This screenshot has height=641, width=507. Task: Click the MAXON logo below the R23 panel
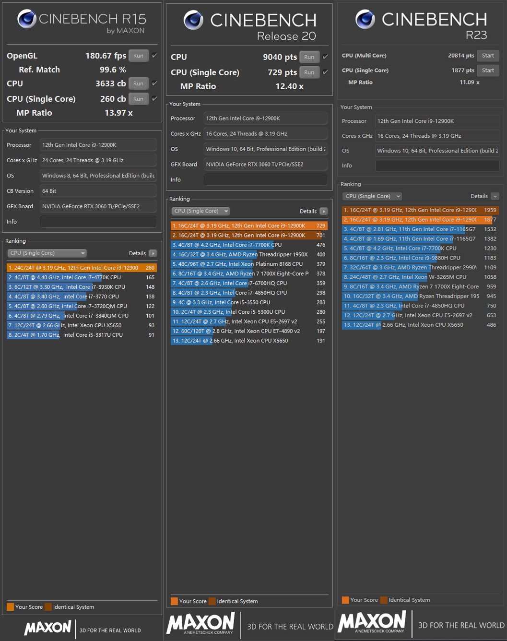click(x=372, y=622)
